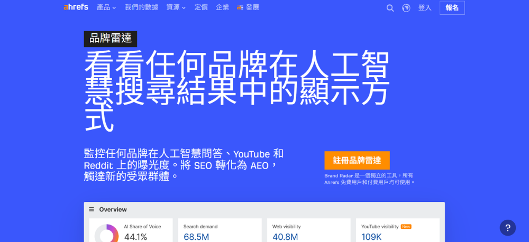529x242 pixels.
Task: Click the 68.5M search demand value
Action: 196,237
